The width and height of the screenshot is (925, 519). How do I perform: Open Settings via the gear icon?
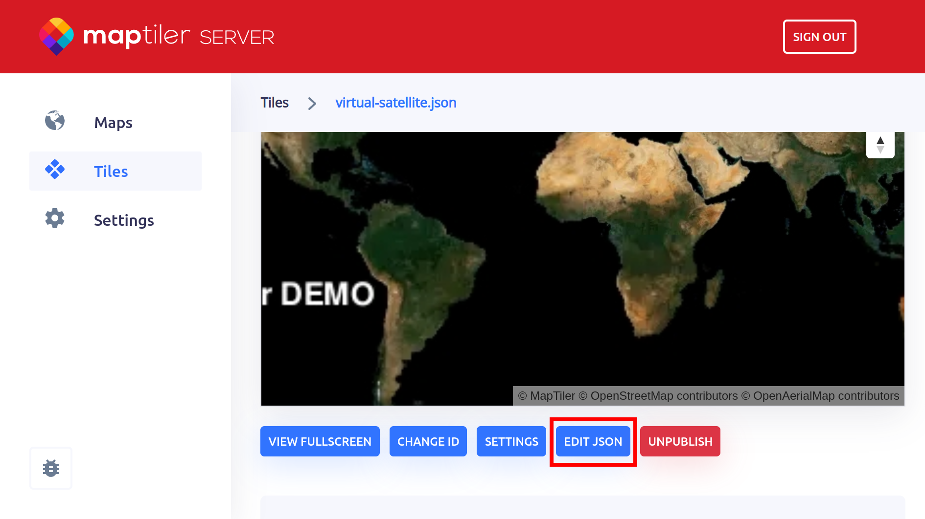(55, 218)
